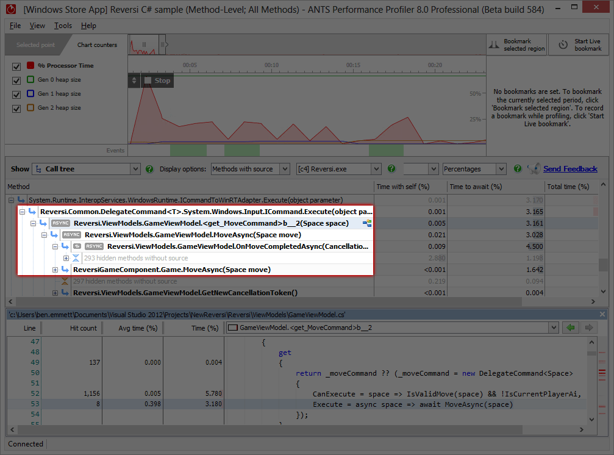Click the help icon next to Percentages dropdown
The height and width of the screenshot is (455, 614).
click(518, 169)
